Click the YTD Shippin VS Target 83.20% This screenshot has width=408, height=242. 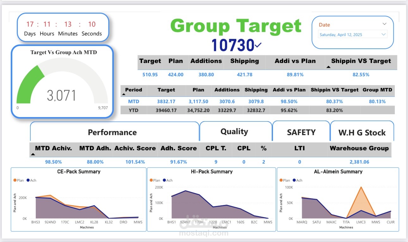click(334, 110)
